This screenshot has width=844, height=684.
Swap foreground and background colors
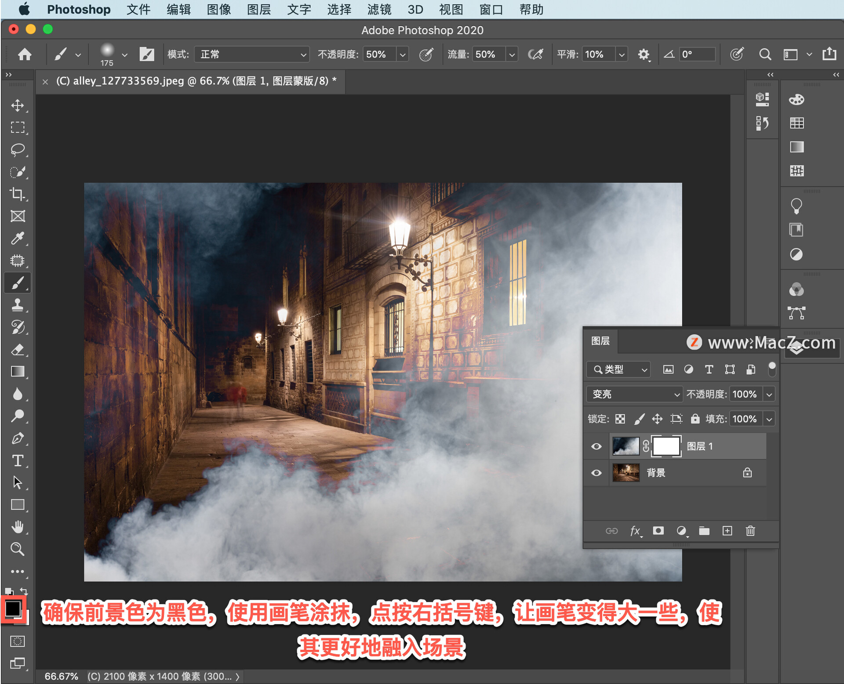coord(24,591)
